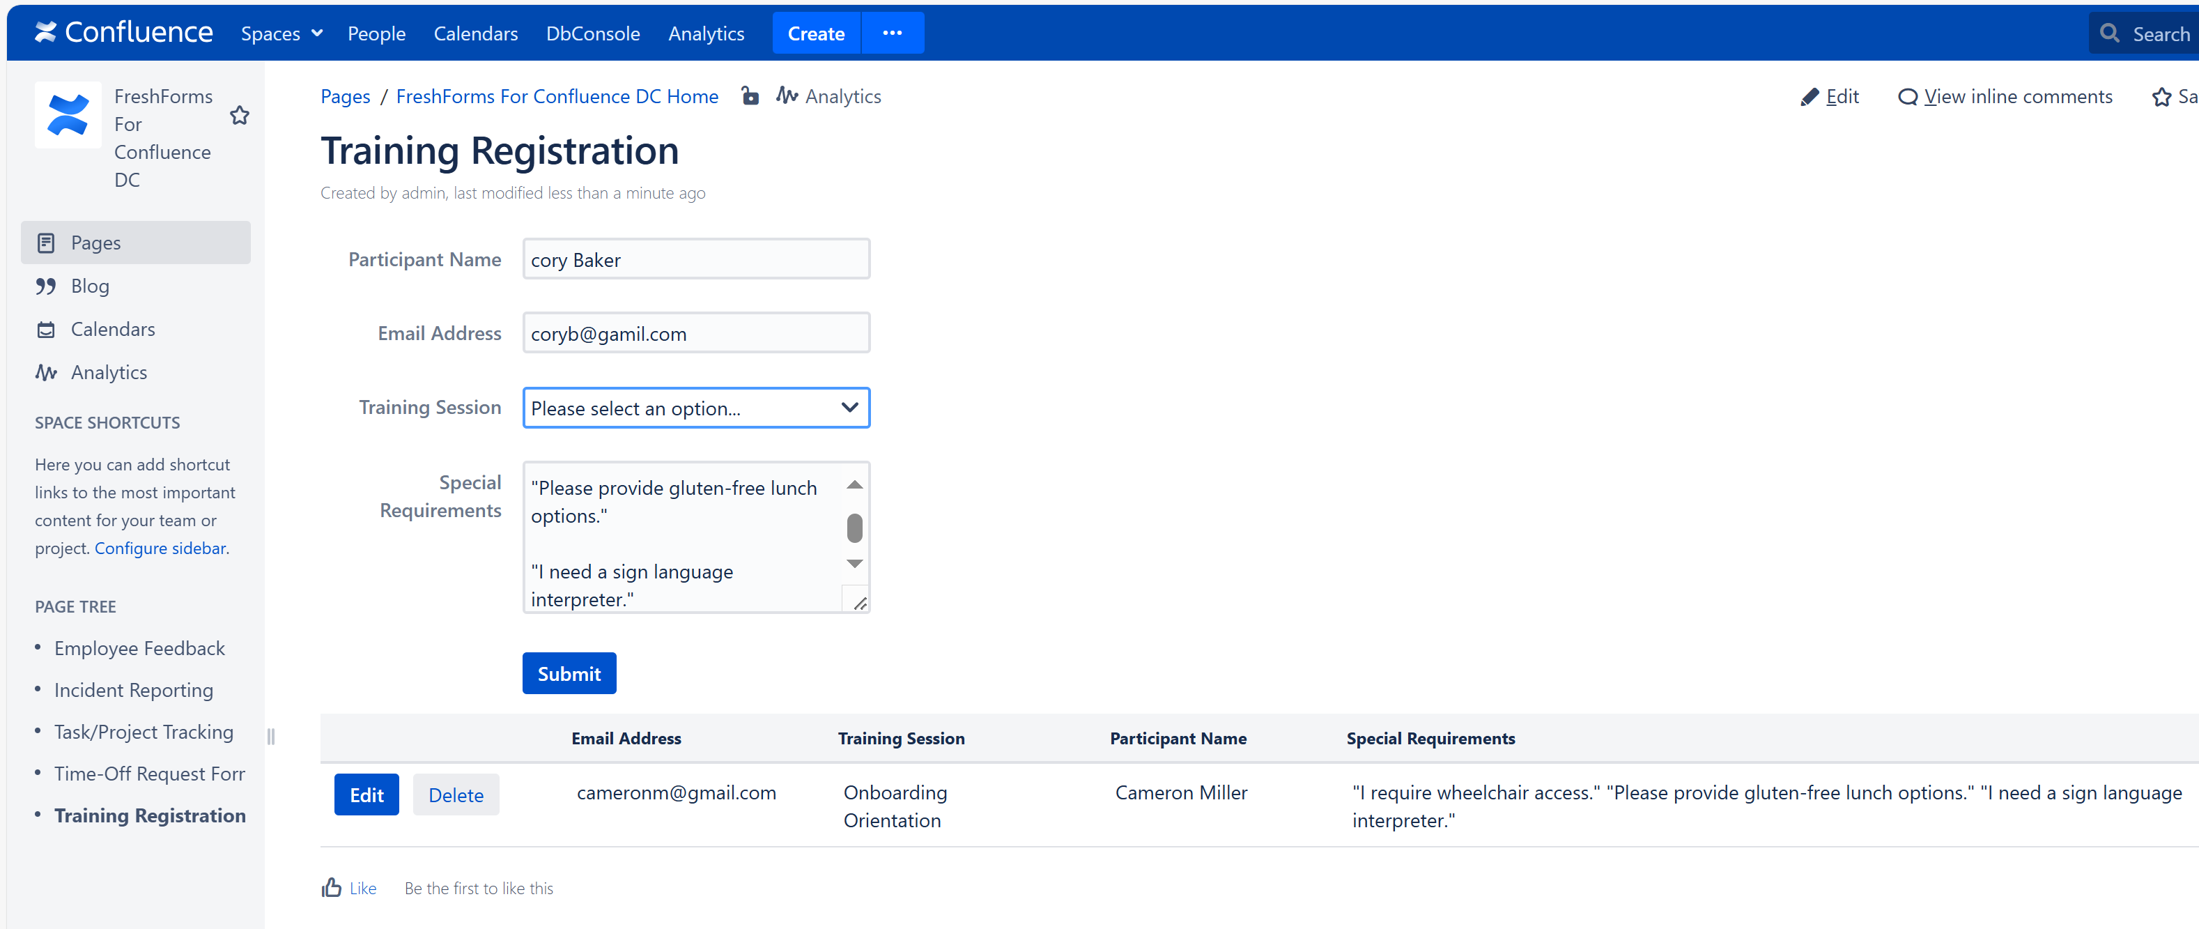Viewport: 2199px width, 929px height.
Task: Open Analytics from the sidebar
Action: pyautogui.click(x=109, y=371)
